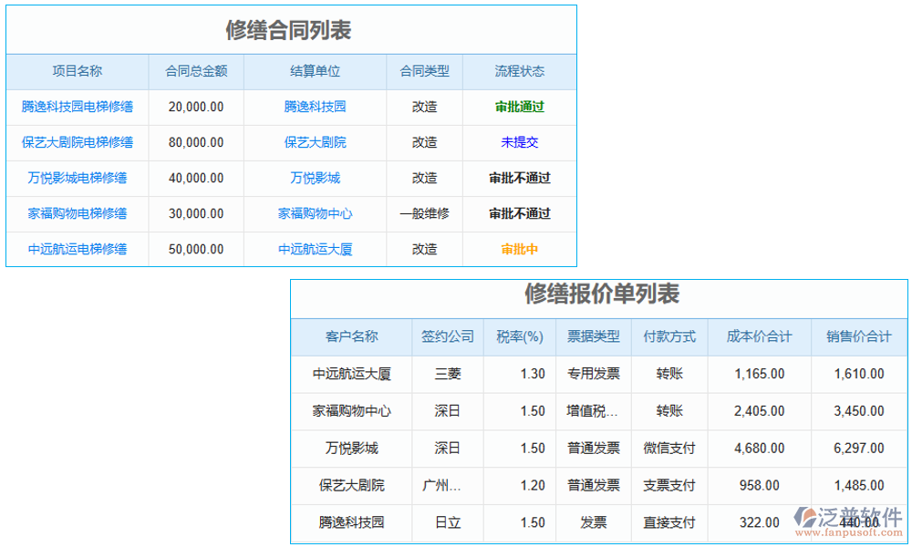
Task: Open settlement unit 腾逸科技园 link
Action: [x=314, y=107]
